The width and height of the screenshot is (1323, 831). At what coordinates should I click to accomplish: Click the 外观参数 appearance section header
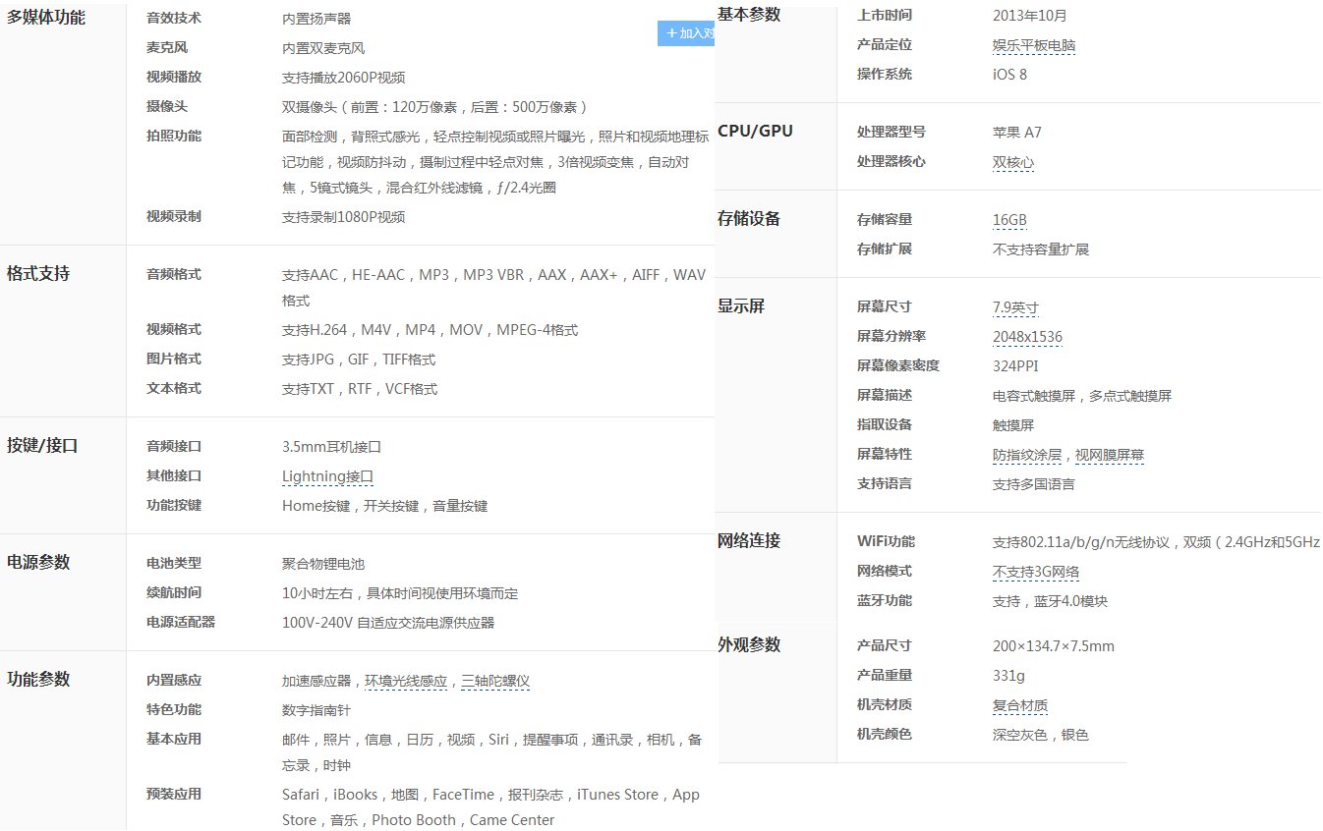[747, 644]
